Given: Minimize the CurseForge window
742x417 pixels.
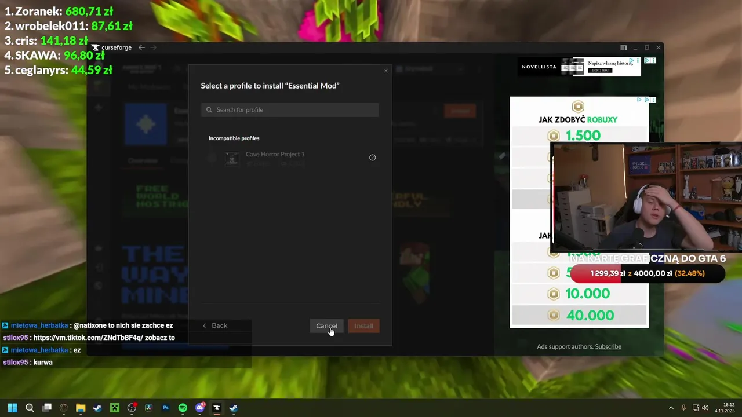Looking at the screenshot, I should pos(635,47).
